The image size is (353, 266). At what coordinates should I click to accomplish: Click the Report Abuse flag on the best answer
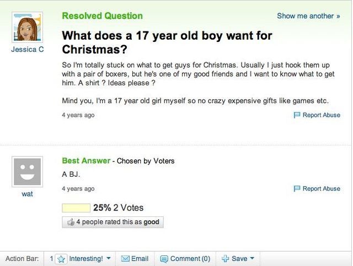297,188
